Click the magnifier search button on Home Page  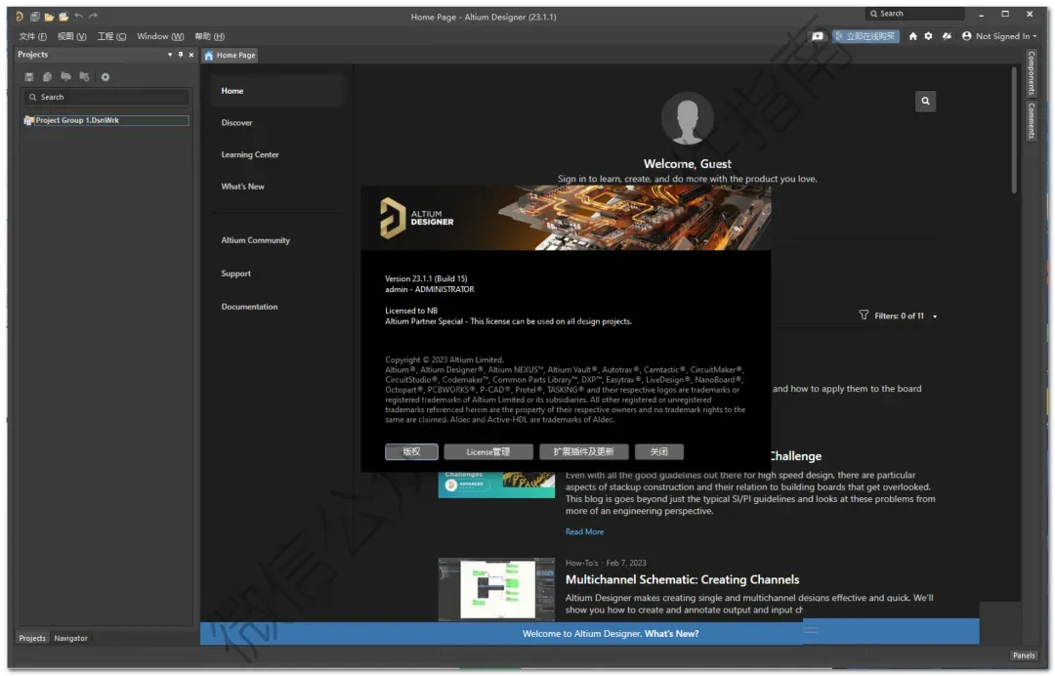coord(925,101)
